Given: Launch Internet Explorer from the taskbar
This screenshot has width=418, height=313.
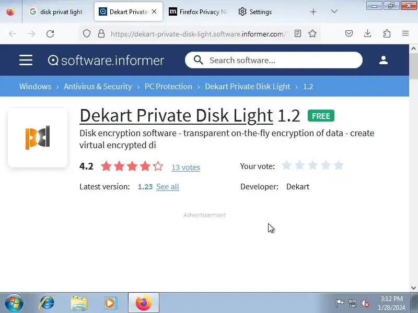Looking at the screenshot, I should click(47, 303).
